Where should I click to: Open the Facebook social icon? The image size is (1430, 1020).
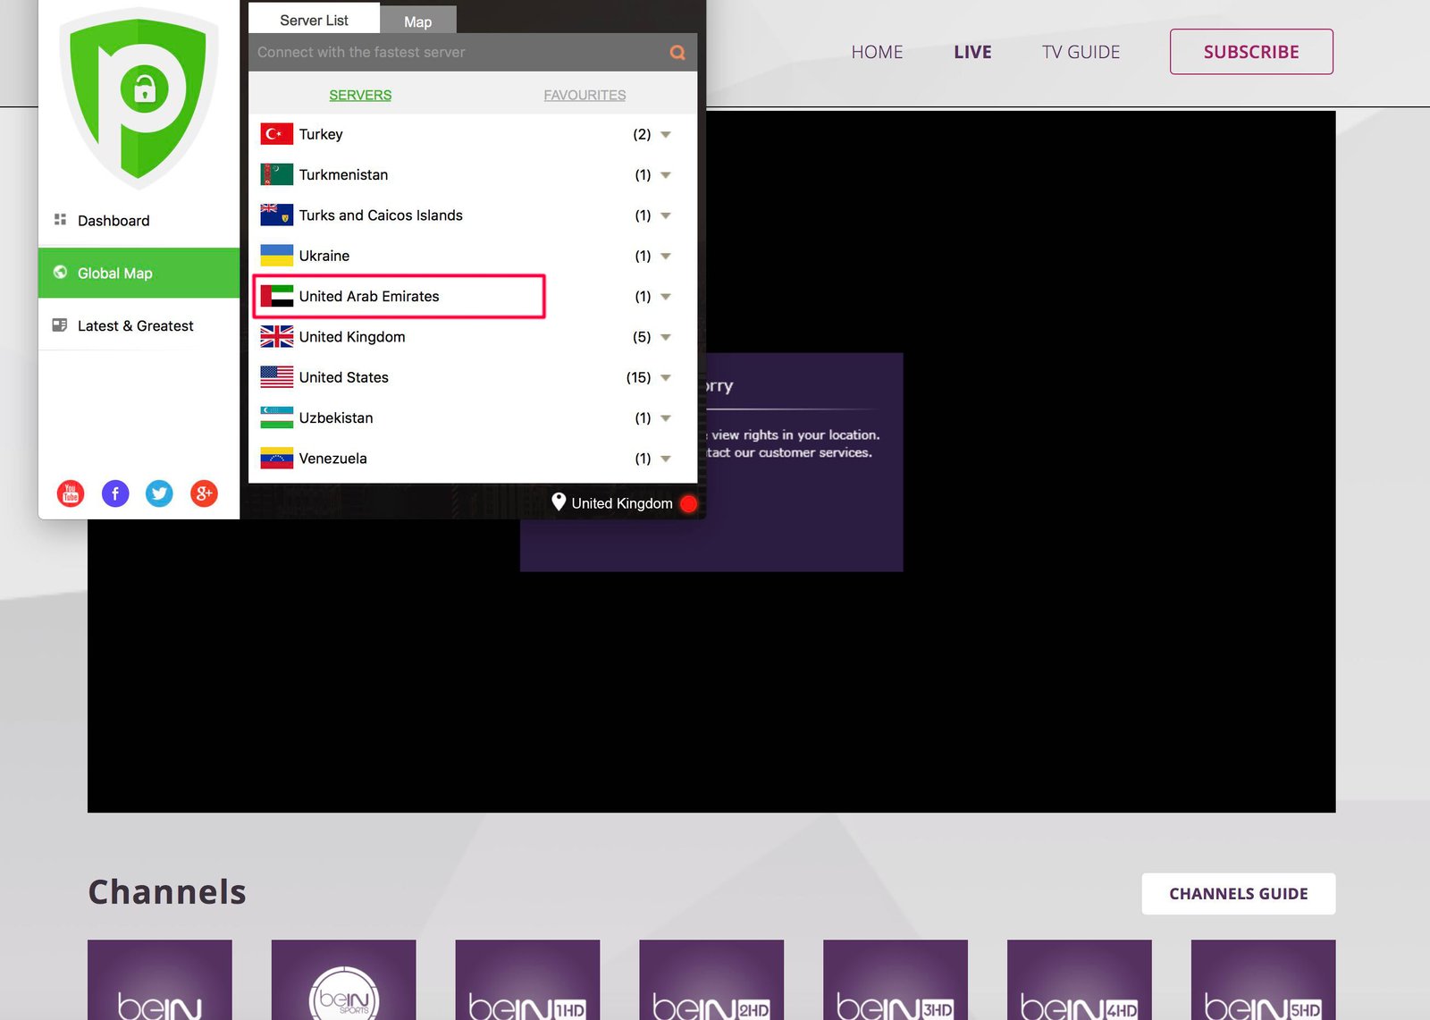click(115, 493)
